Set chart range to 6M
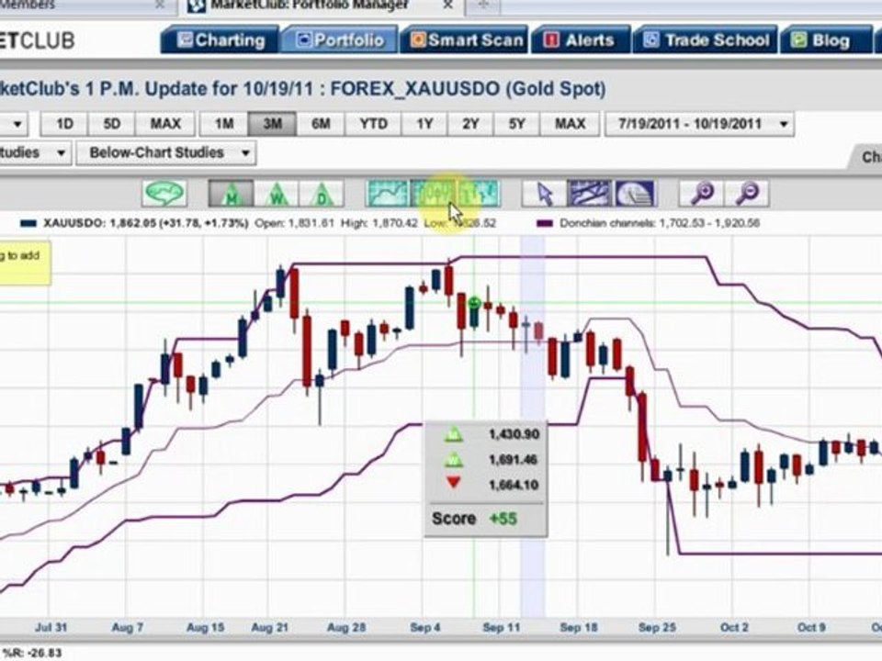 321,124
